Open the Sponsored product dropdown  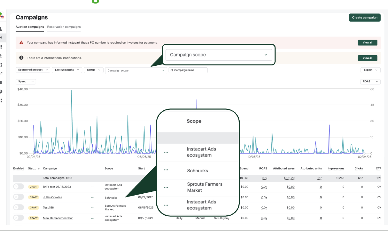pyautogui.click(x=33, y=70)
